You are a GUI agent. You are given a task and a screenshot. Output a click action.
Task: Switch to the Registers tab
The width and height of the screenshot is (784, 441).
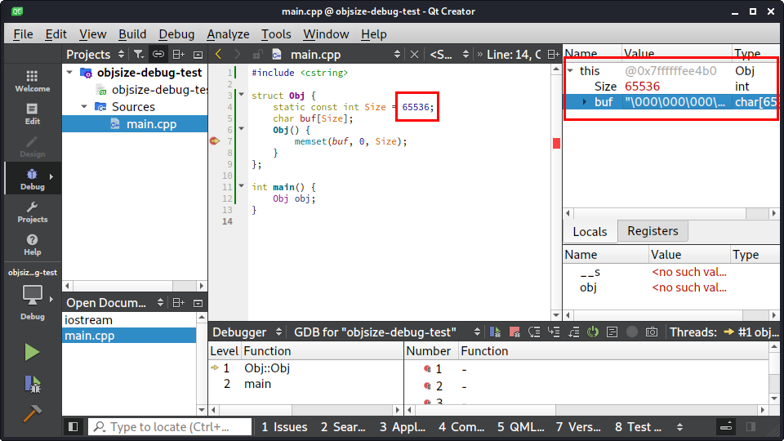pyautogui.click(x=653, y=231)
